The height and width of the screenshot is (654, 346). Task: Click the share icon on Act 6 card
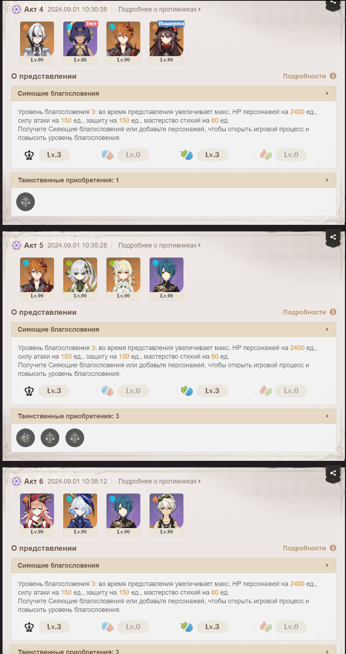coord(333,473)
